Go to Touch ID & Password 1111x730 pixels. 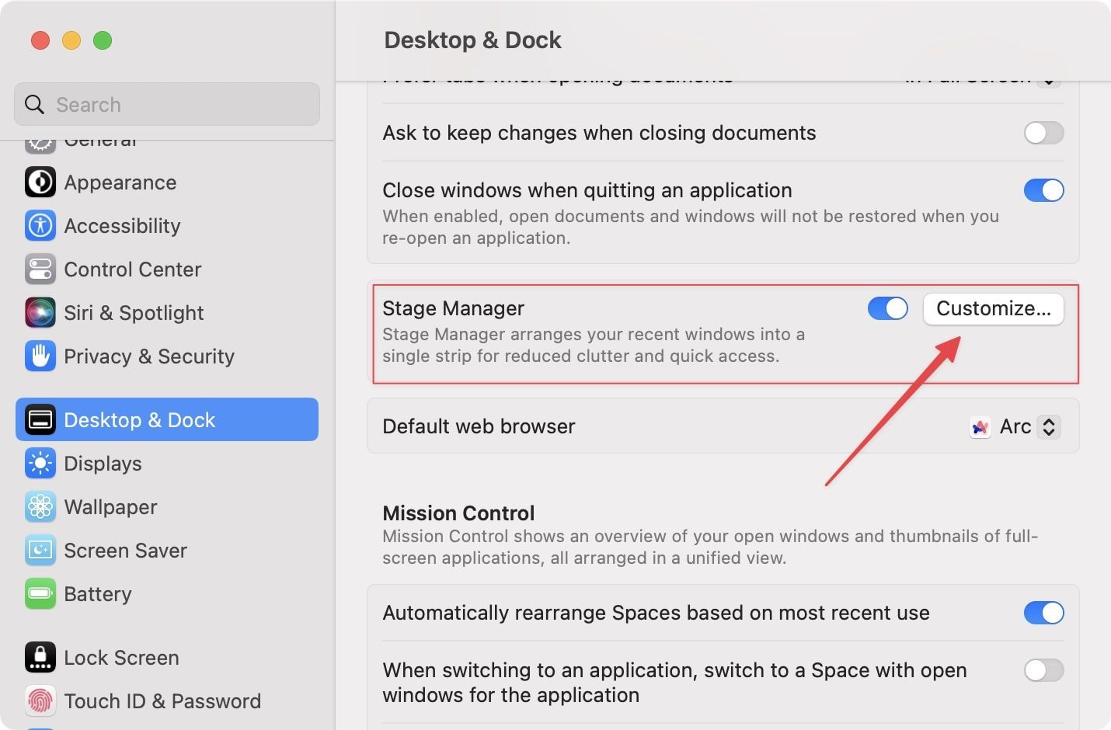tap(162, 701)
